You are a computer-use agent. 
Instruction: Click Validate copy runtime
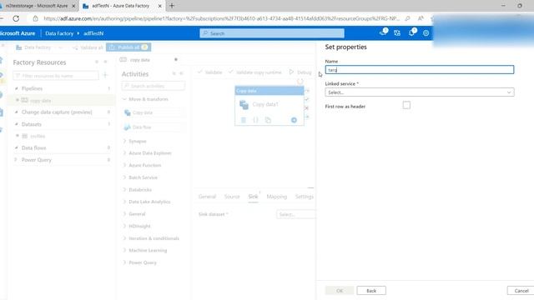point(255,72)
